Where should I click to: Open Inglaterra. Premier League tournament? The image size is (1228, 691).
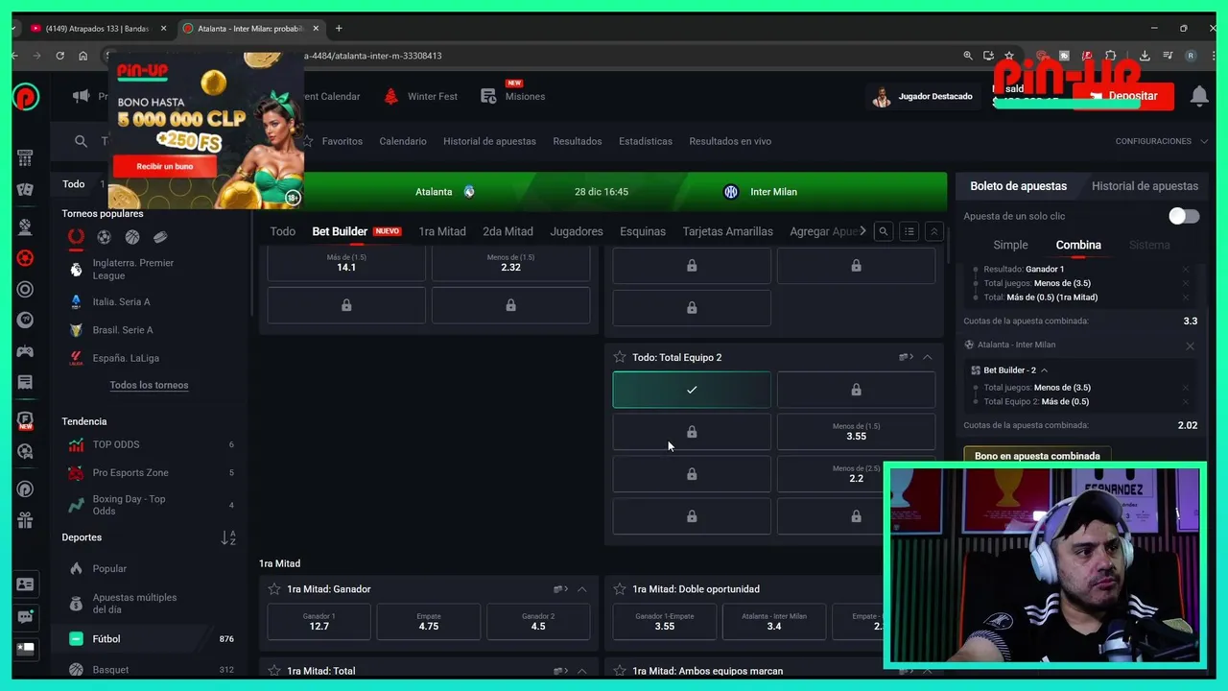pos(133,269)
